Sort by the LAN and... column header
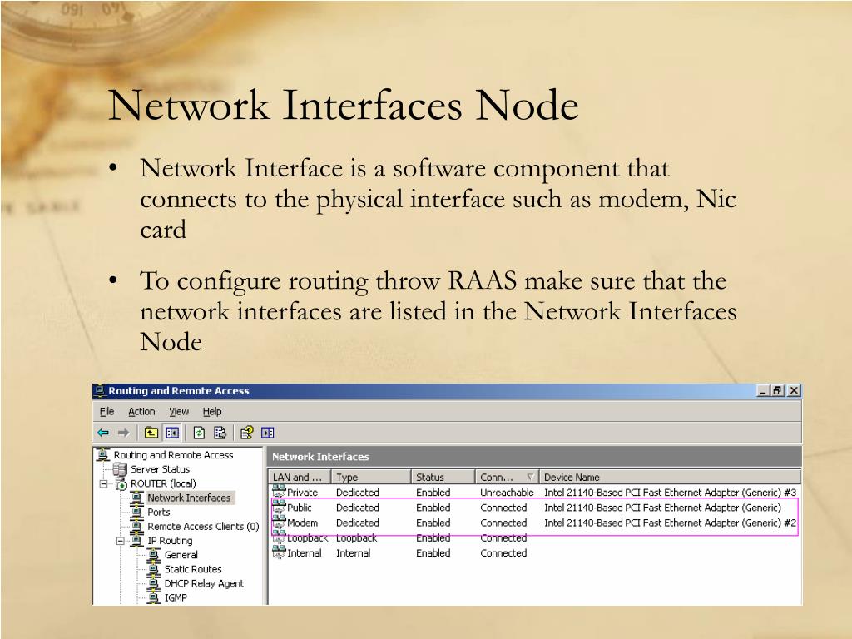This screenshot has width=852, height=639. click(x=300, y=477)
